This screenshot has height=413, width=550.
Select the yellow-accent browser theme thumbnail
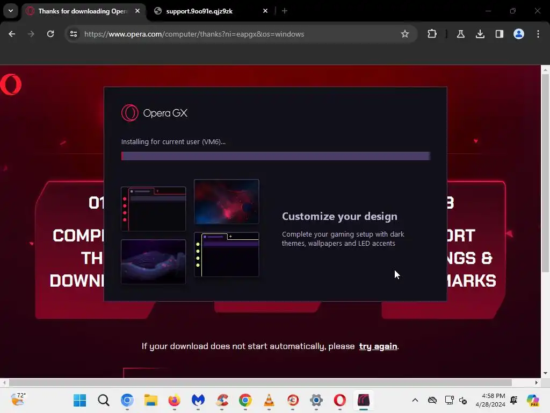point(227,254)
